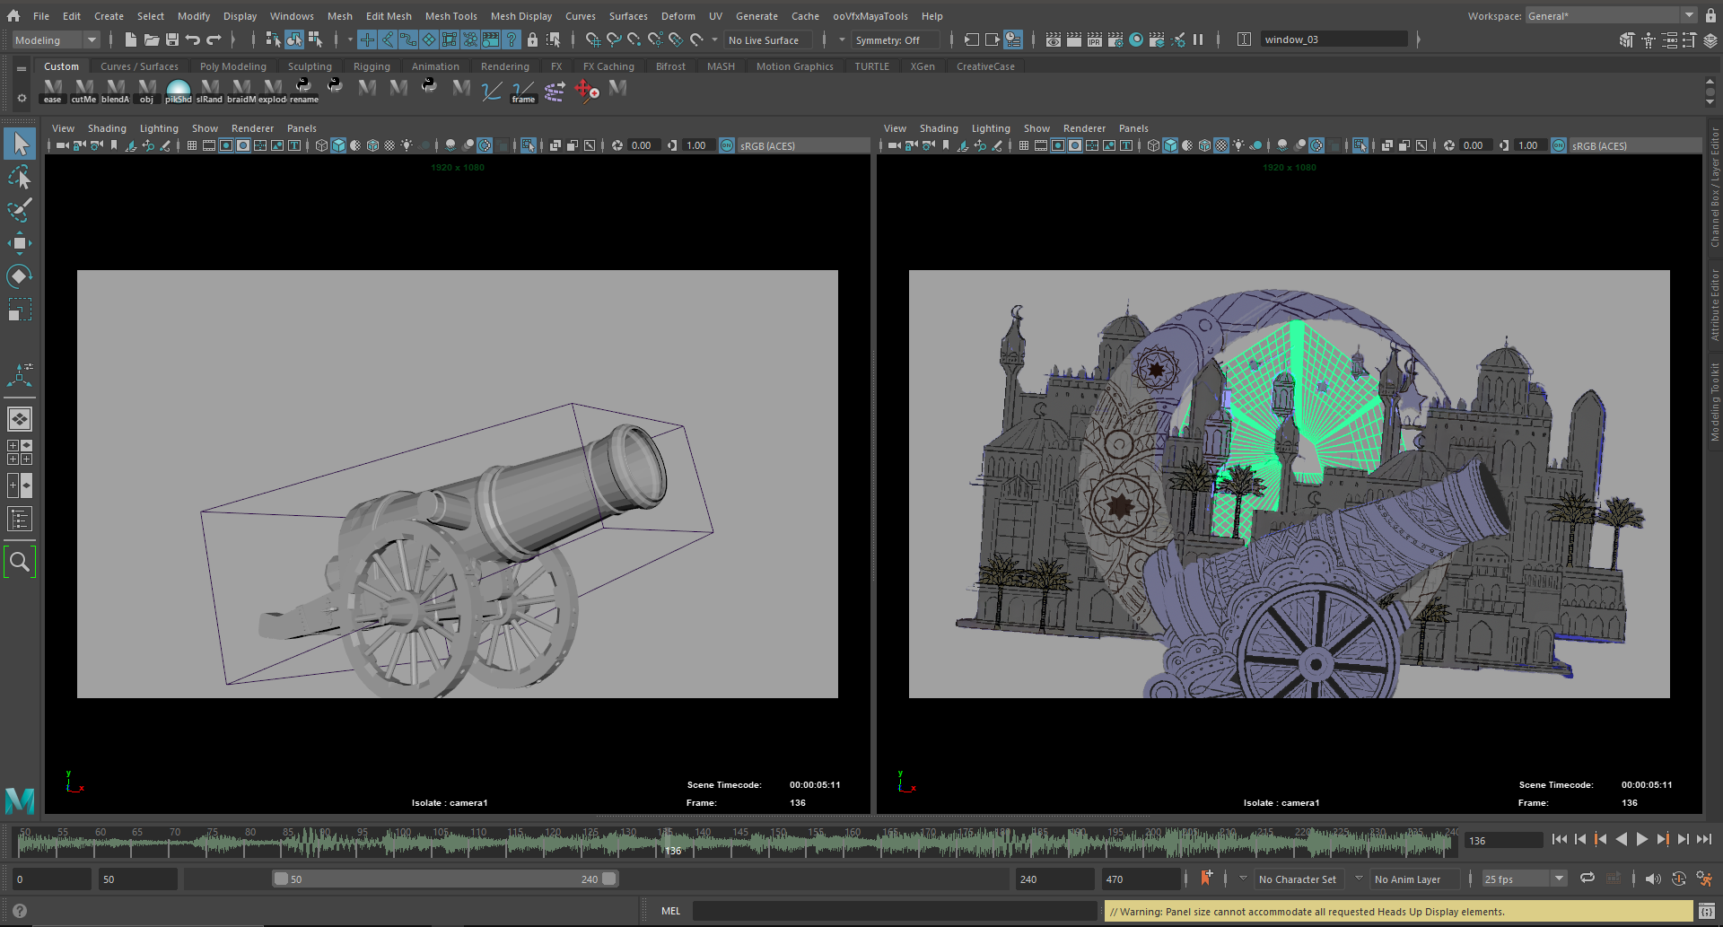Click the Set Bookmark icon near the range slider

coord(1206,879)
